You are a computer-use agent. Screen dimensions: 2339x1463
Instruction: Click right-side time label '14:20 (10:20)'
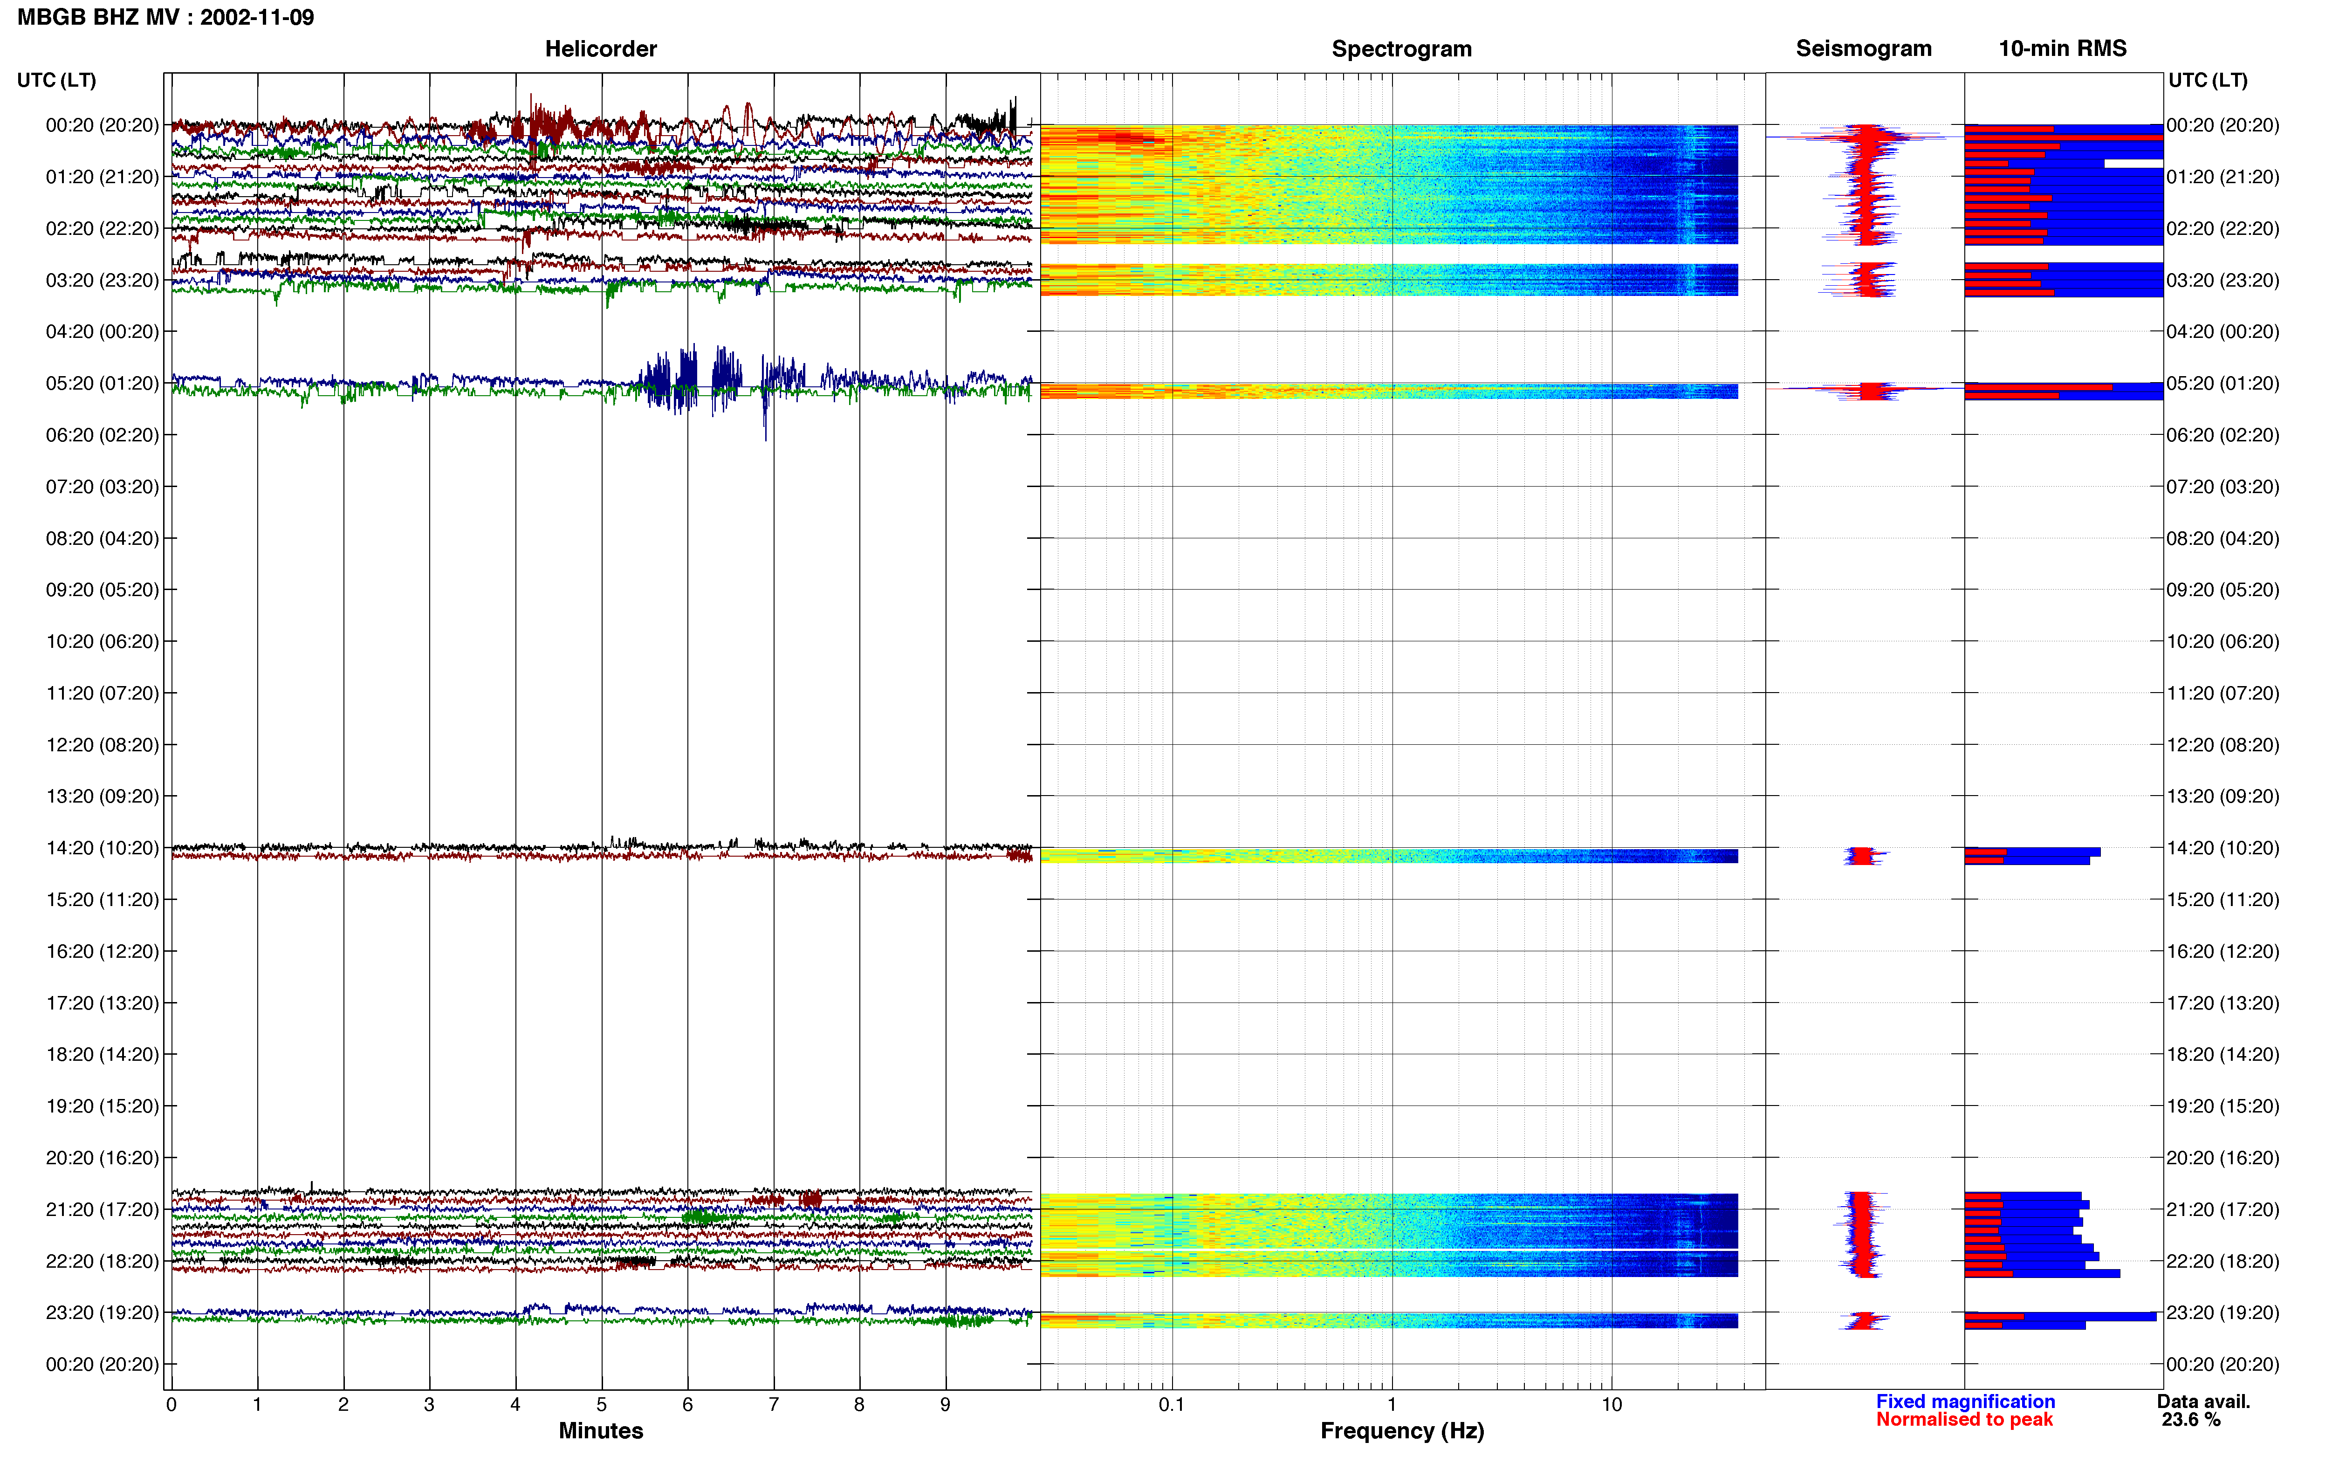[x=2223, y=848]
